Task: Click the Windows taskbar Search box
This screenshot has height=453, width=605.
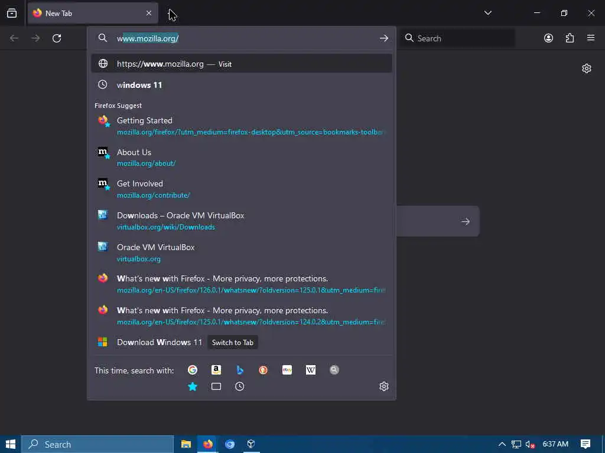Action: point(97,444)
